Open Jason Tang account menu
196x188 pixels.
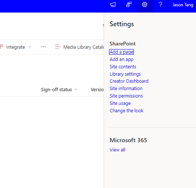183,5
